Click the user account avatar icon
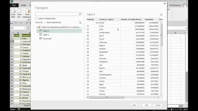The width and height of the screenshot is (198, 111). [x=185, y=5]
